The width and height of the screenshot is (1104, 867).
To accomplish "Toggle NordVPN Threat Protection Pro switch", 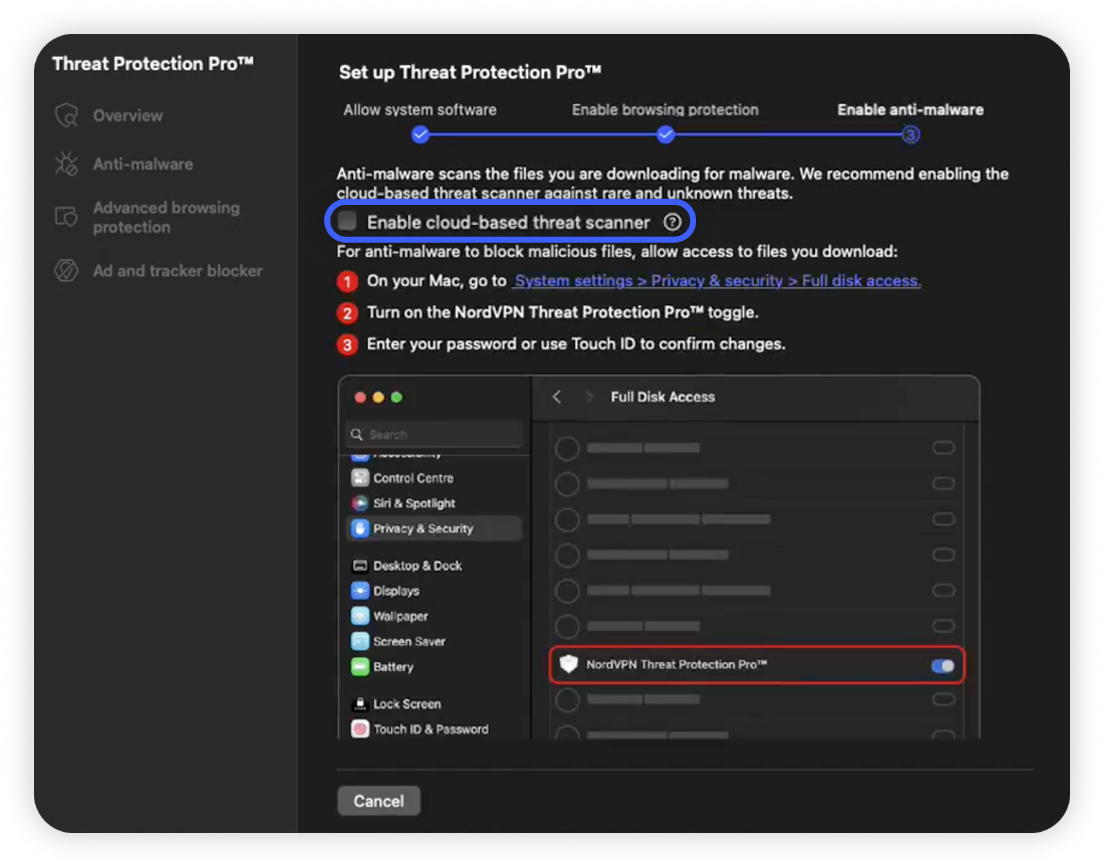I will (x=943, y=666).
